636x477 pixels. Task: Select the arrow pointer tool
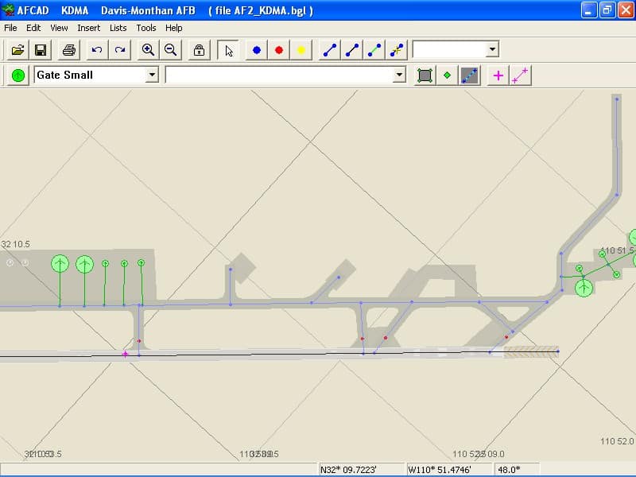[x=229, y=50]
